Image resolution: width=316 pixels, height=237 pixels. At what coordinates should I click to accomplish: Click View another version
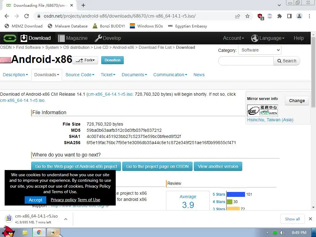tap(218, 166)
